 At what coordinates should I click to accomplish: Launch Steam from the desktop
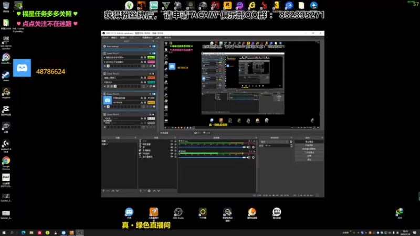tap(6, 76)
